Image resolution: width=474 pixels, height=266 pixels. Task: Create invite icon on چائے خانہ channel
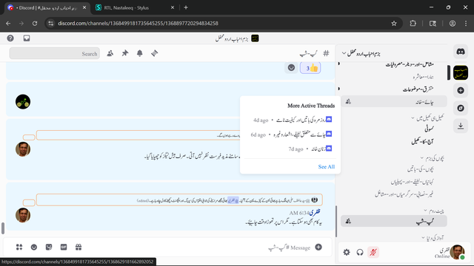click(348, 102)
